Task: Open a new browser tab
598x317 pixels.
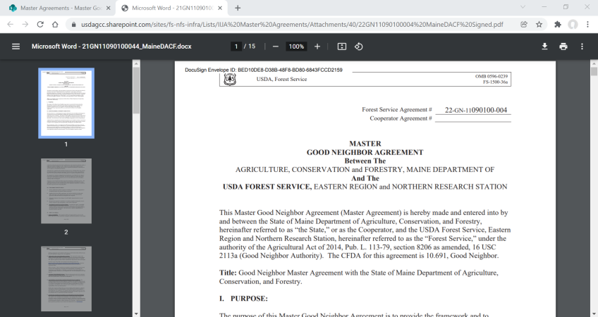Action: tap(238, 8)
